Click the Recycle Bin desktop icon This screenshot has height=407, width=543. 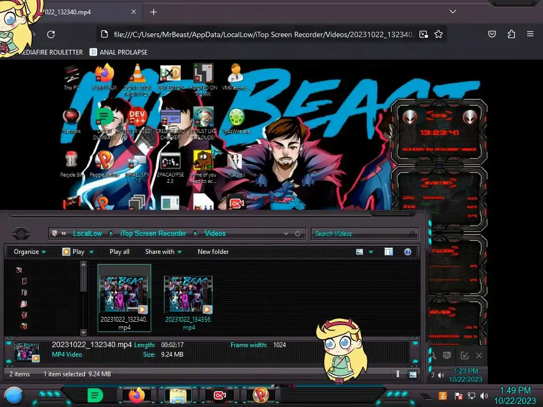tap(72, 164)
